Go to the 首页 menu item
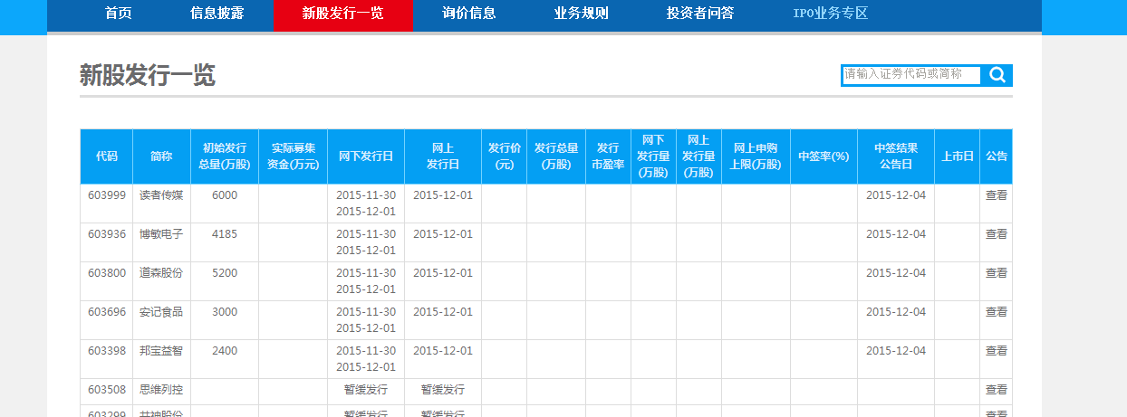This screenshot has width=1127, height=417. 119,14
